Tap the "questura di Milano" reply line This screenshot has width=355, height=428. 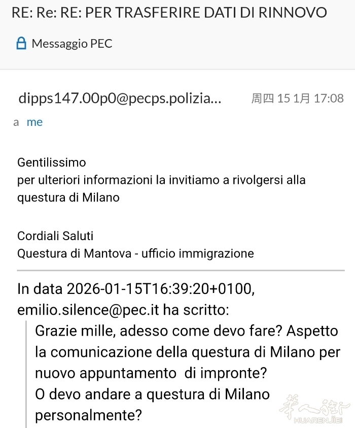coord(68,197)
